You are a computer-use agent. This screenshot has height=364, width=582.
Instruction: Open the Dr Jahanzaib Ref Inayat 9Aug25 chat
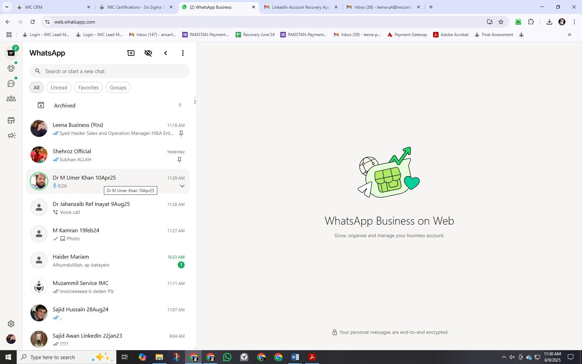(x=108, y=208)
